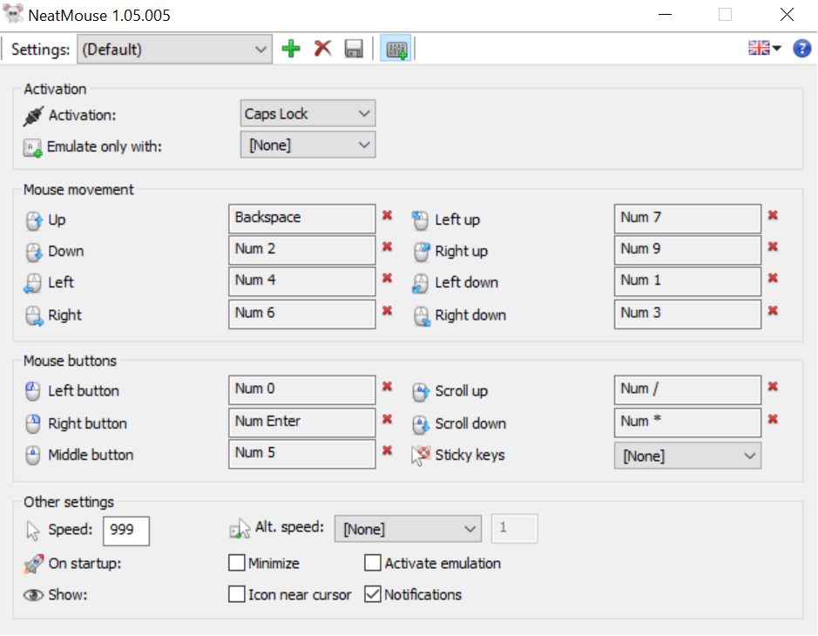Open the Activation Caps Lock dropdown
The image size is (818, 636).
click(308, 114)
